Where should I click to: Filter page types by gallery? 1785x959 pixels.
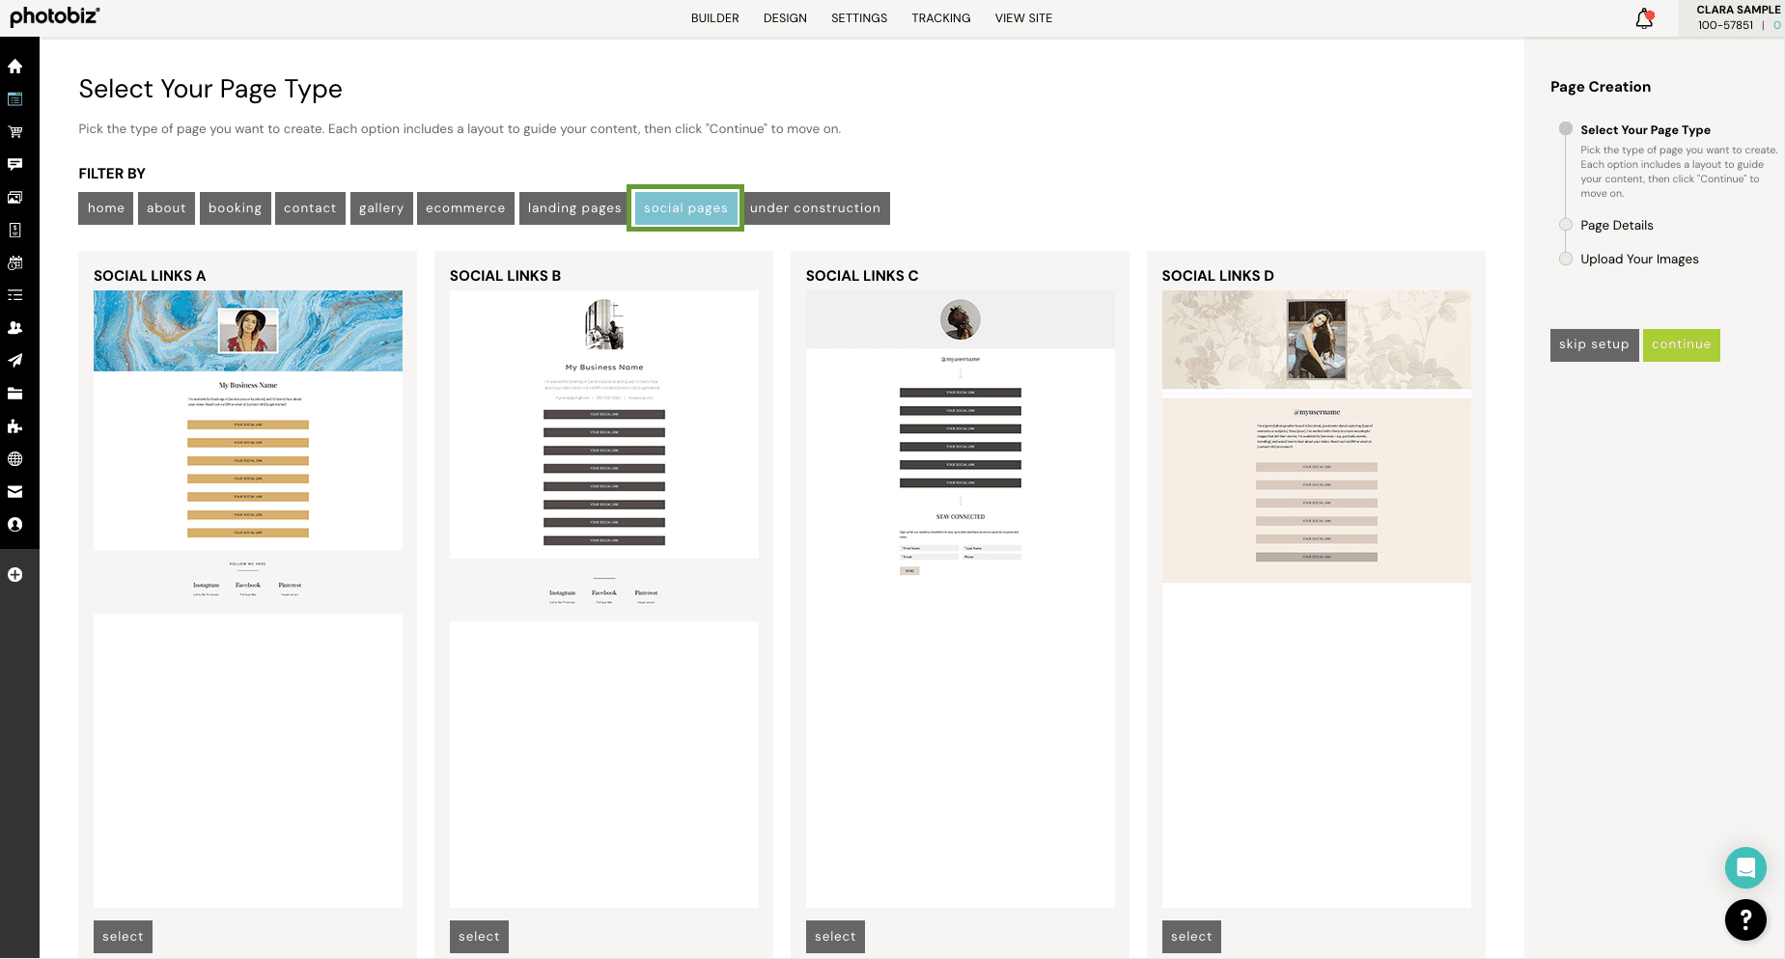(381, 208)
